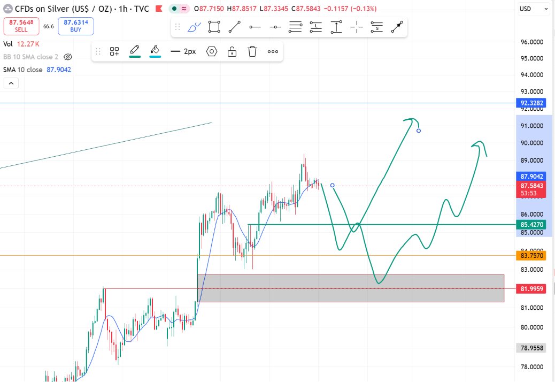This screenshot has width=555, height=382.
Task: Click the 87.6314 BUY button
Action: [x=76, y=26]
